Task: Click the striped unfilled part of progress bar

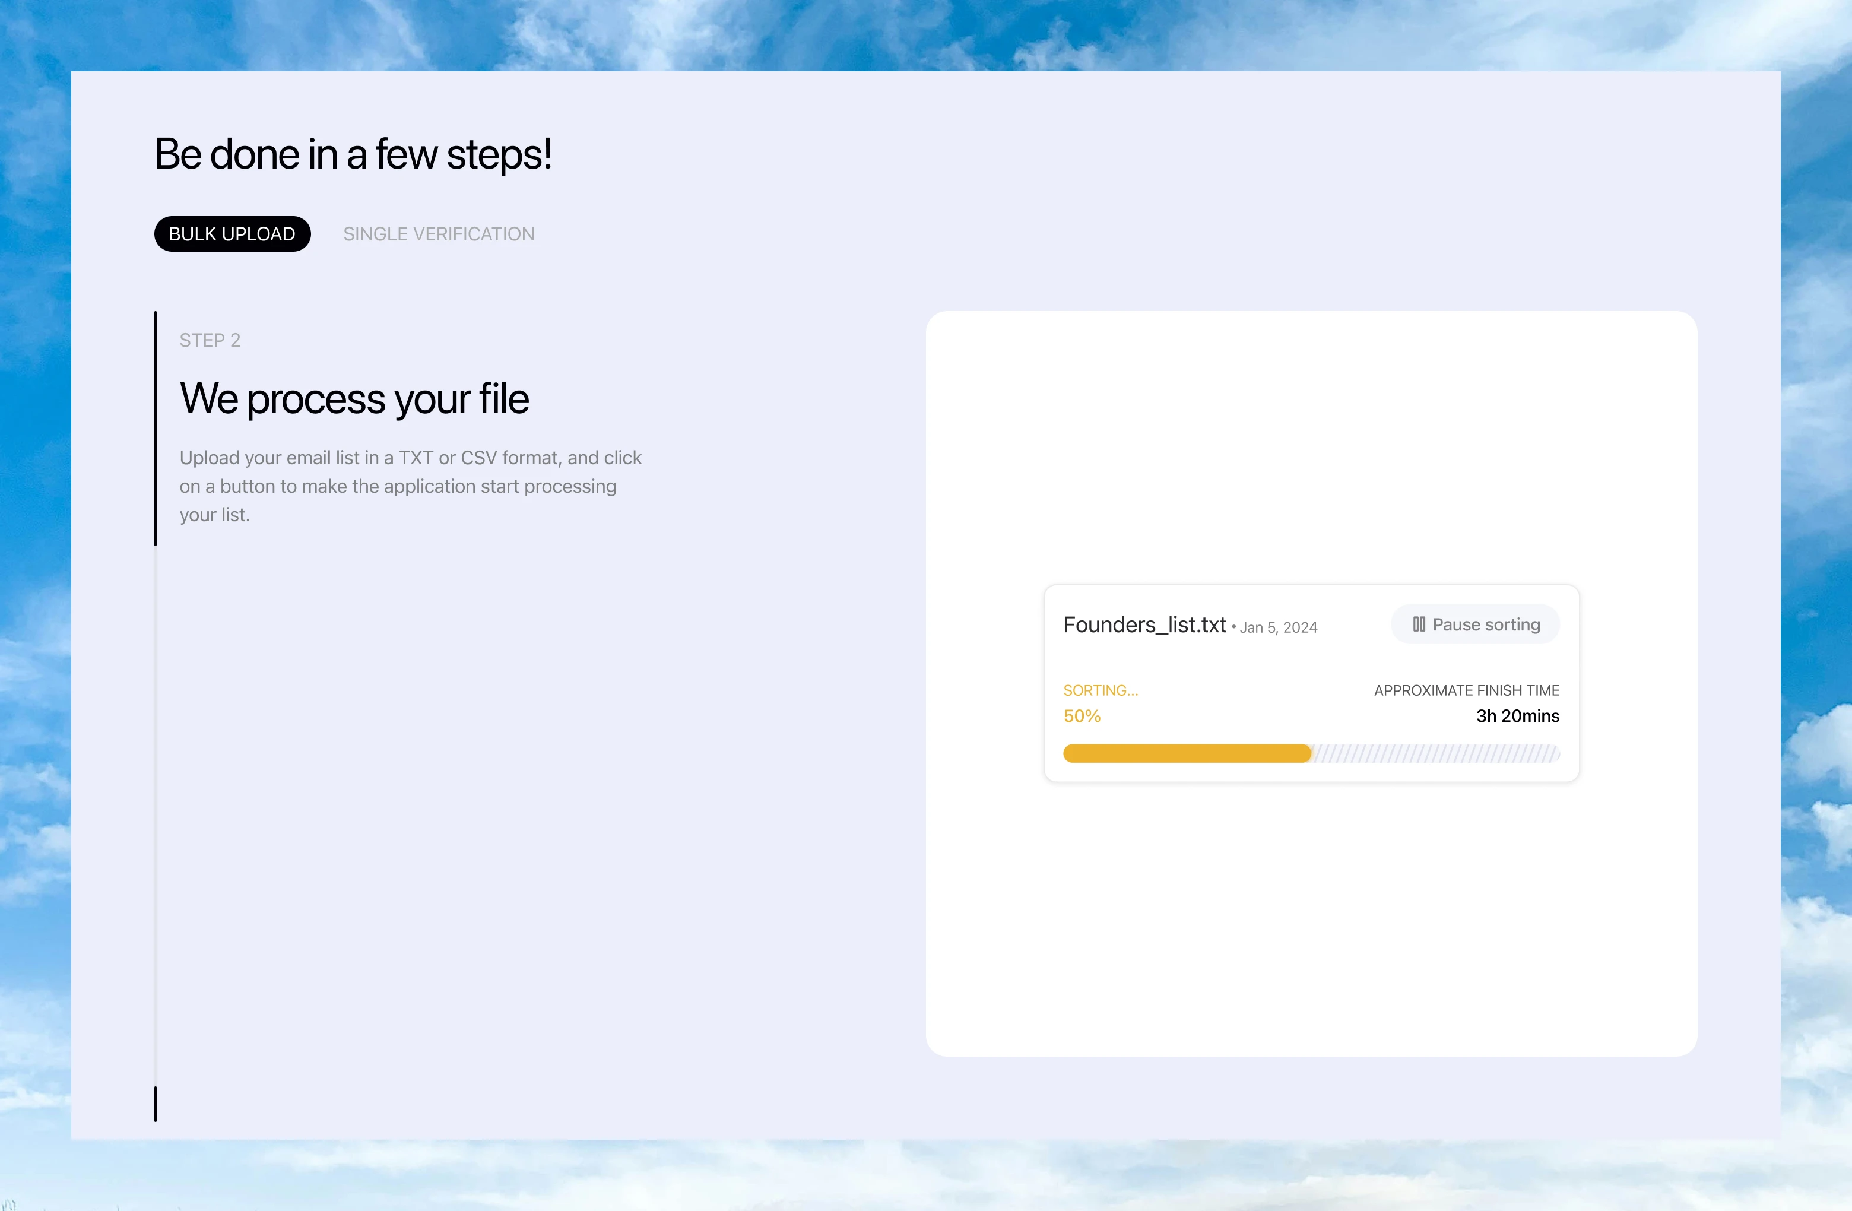Action: point(1435,753)
